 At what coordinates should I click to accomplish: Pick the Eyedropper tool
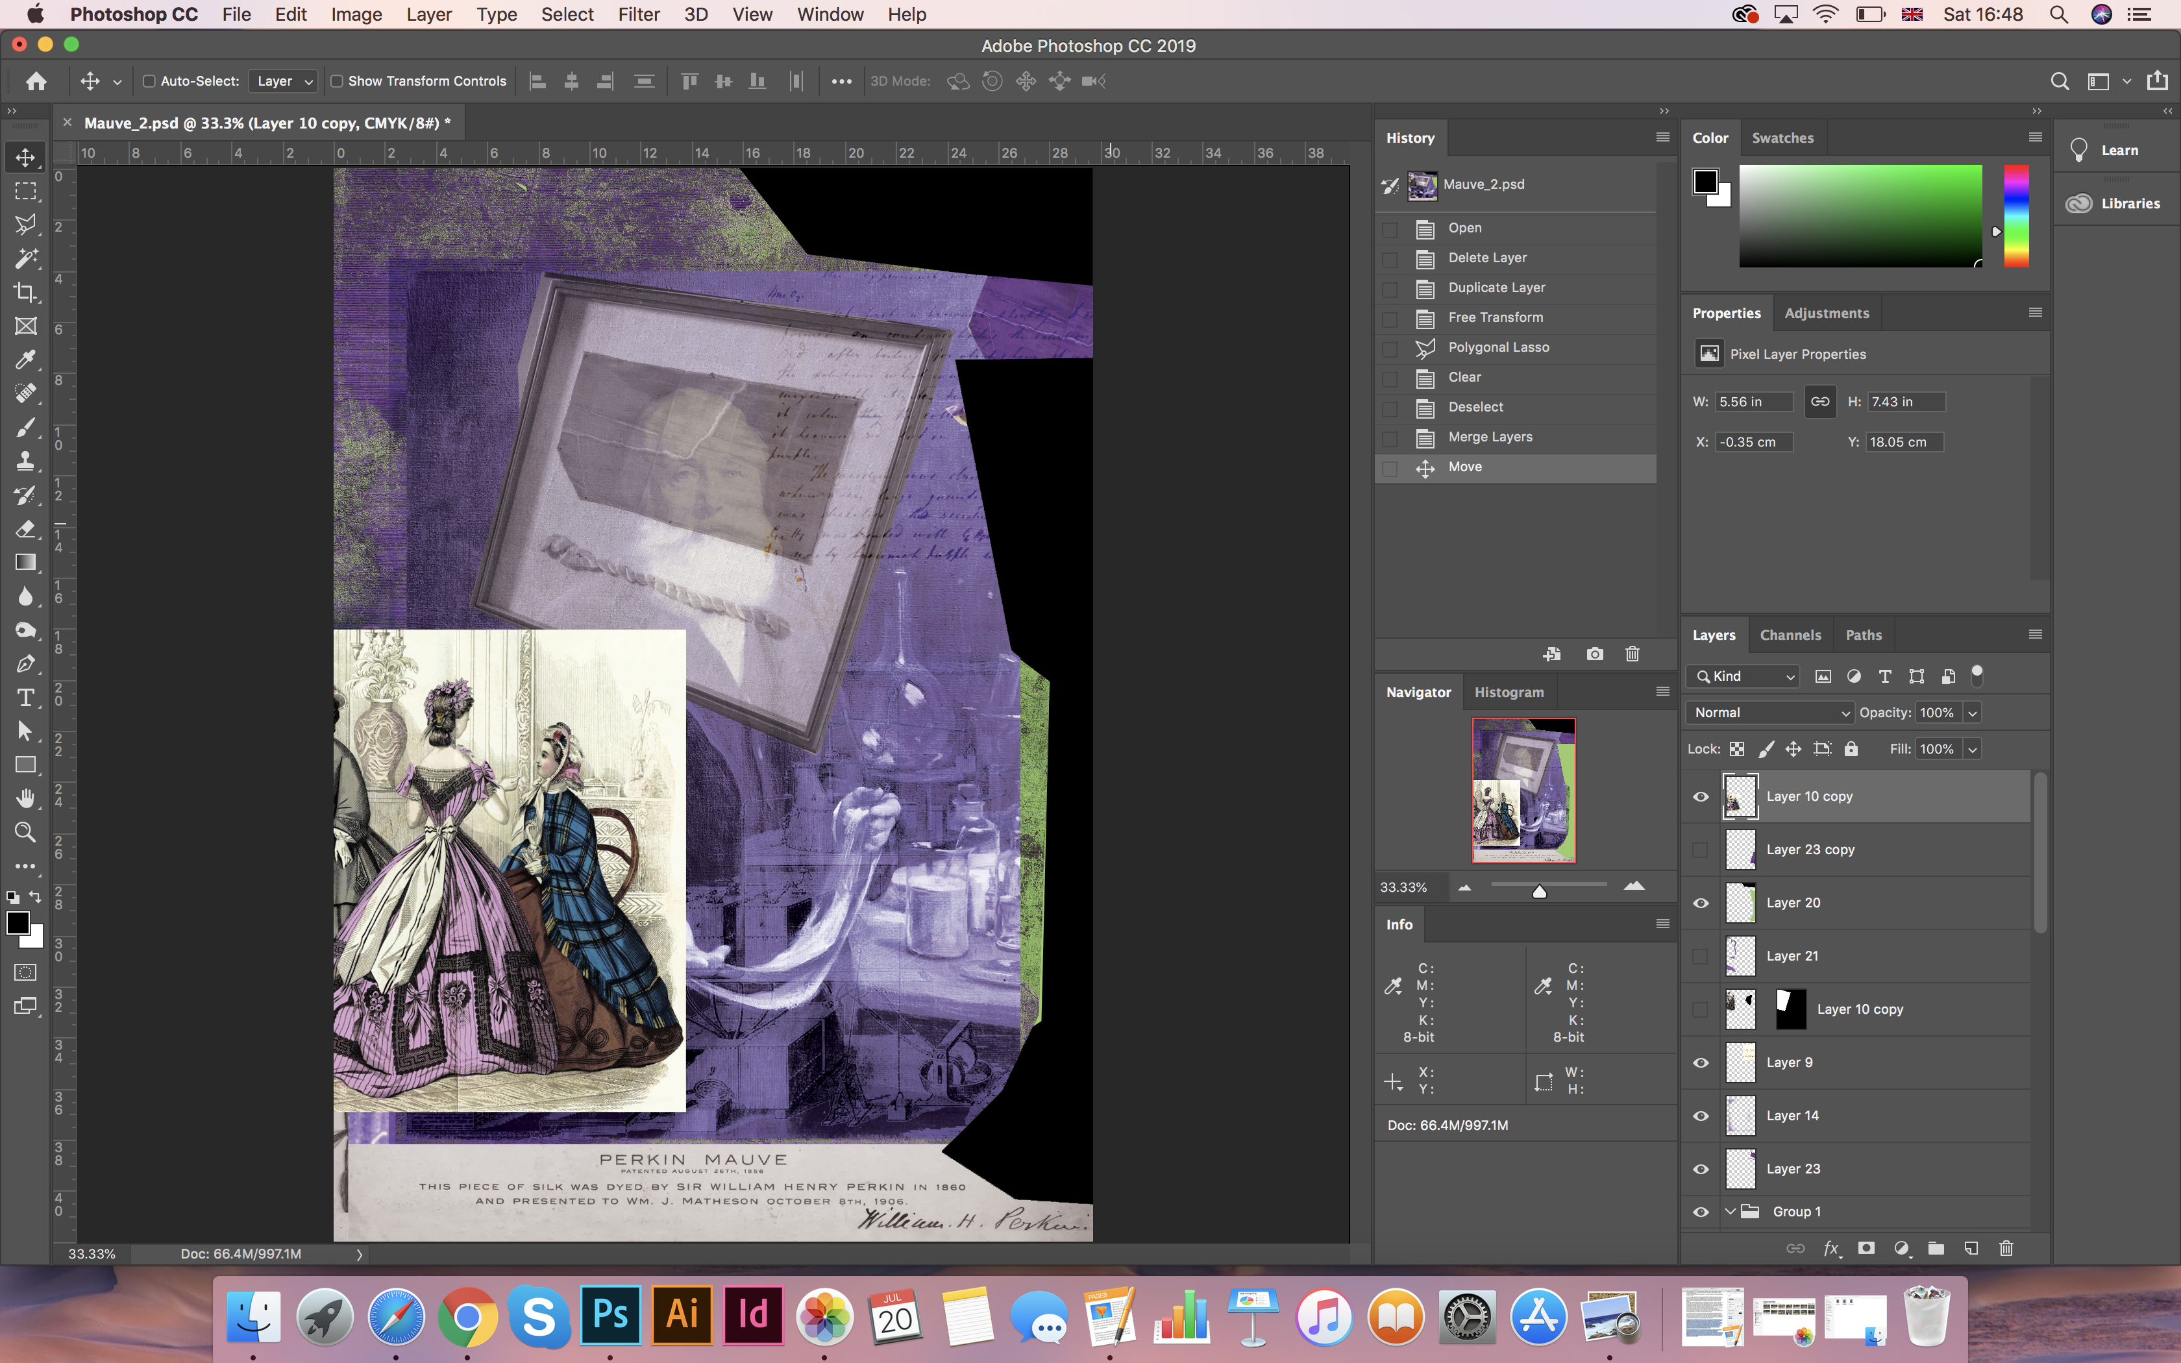pos(25,360)
